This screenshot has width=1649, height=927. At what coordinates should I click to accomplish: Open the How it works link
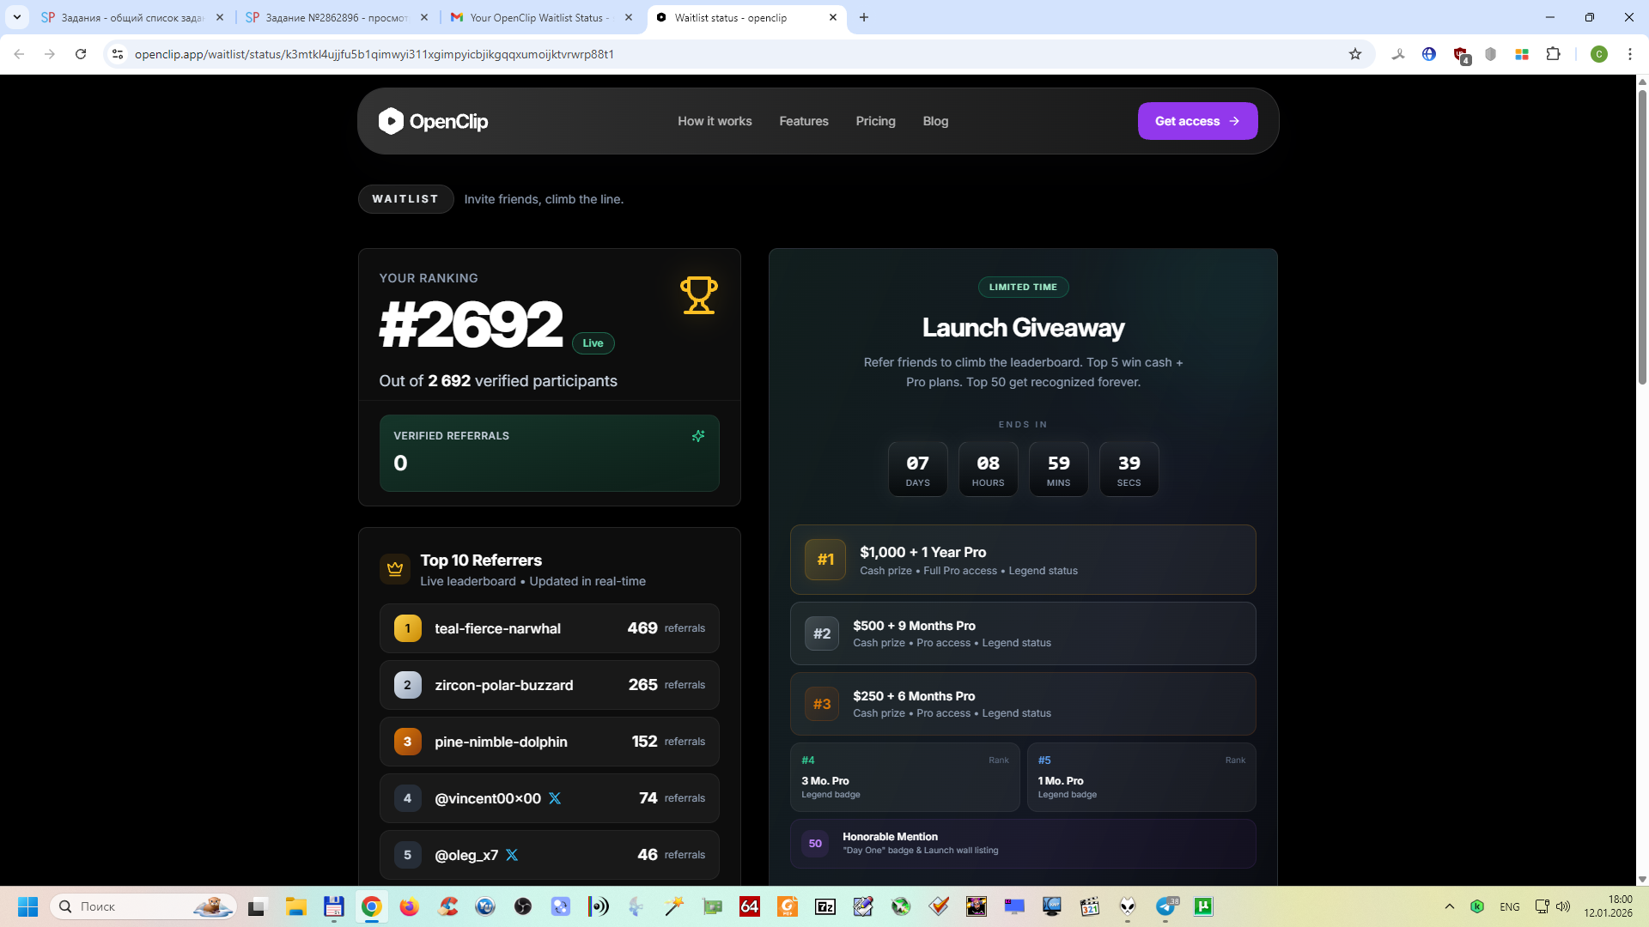715,121
